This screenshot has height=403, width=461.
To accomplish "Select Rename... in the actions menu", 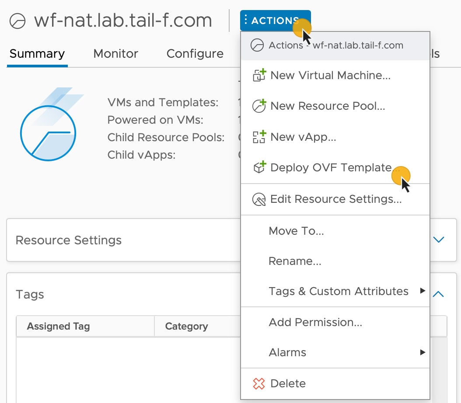I will pyautogui.click(x=295, y=261).
